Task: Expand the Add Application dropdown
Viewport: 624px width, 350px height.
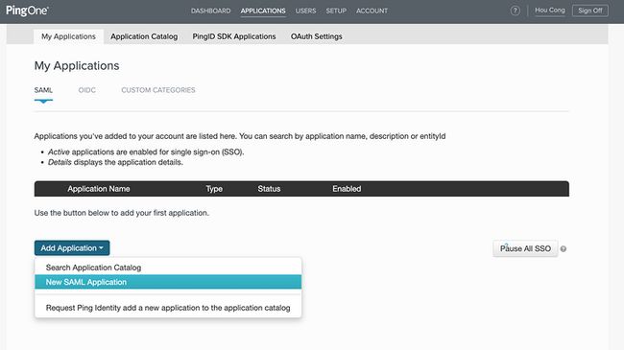Action: tap(72, 248)
